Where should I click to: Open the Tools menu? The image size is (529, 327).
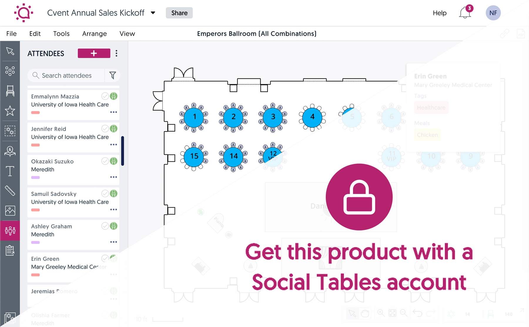pos(61,33)
